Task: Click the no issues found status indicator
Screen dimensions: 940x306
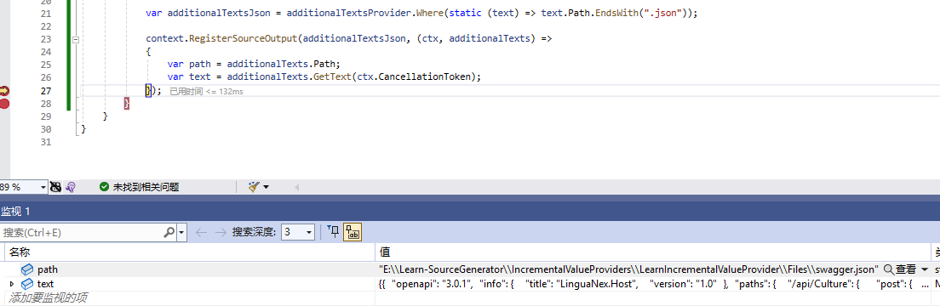Action: 139,187
